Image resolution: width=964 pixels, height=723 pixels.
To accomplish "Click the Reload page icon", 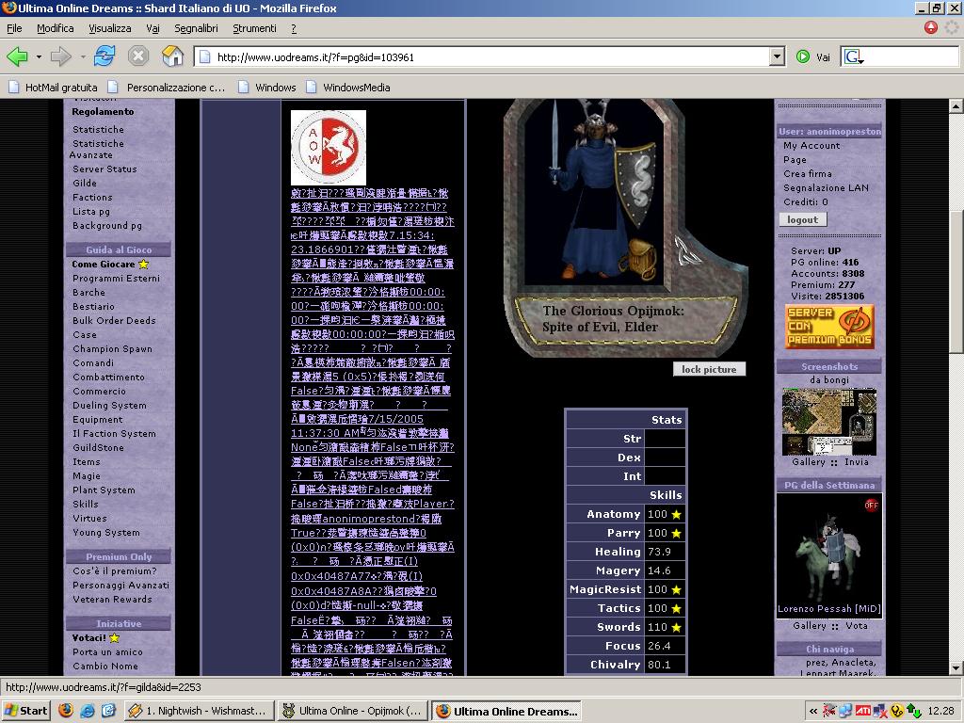I will click(104, 56).
